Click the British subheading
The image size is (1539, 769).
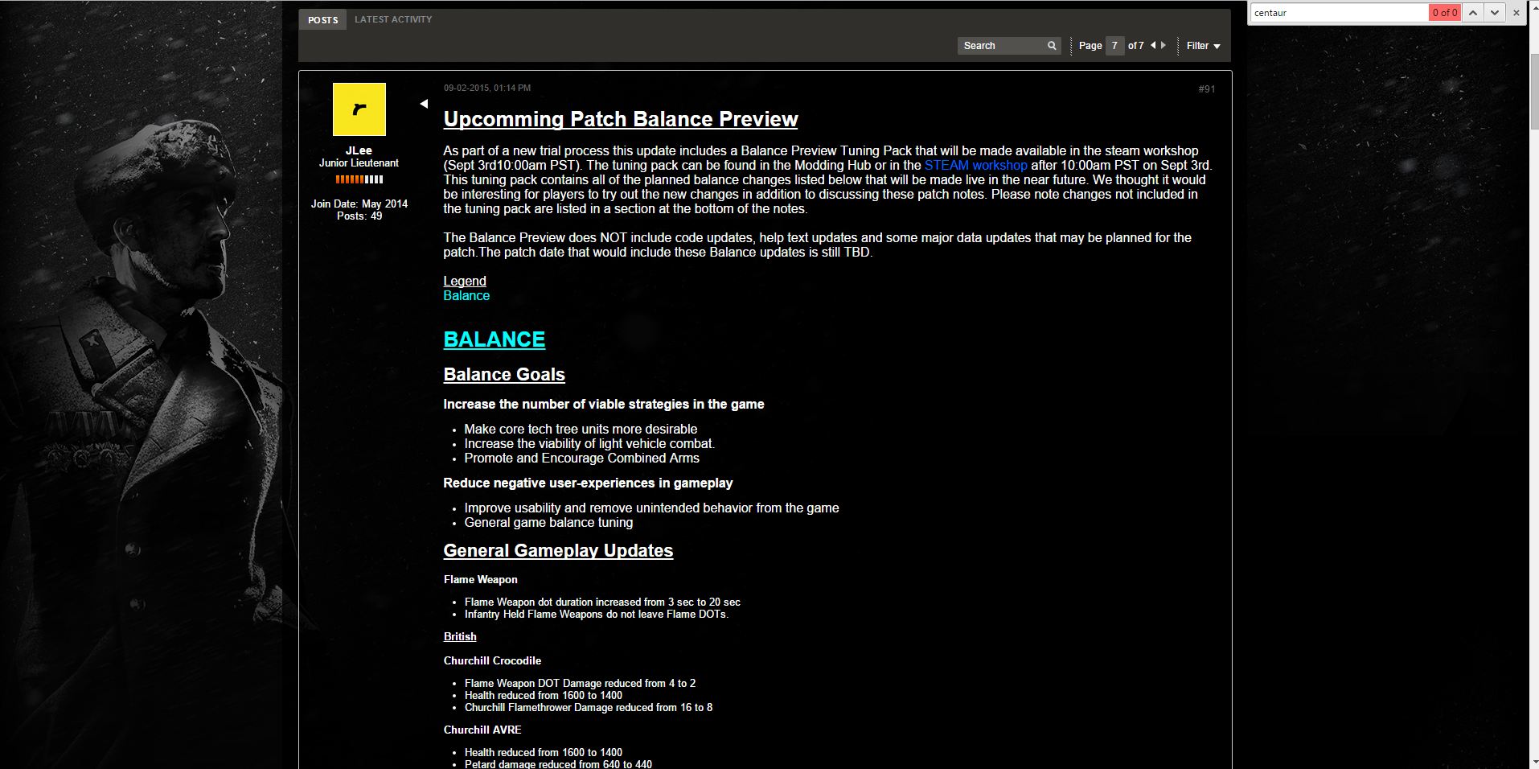tap(460, 637)
